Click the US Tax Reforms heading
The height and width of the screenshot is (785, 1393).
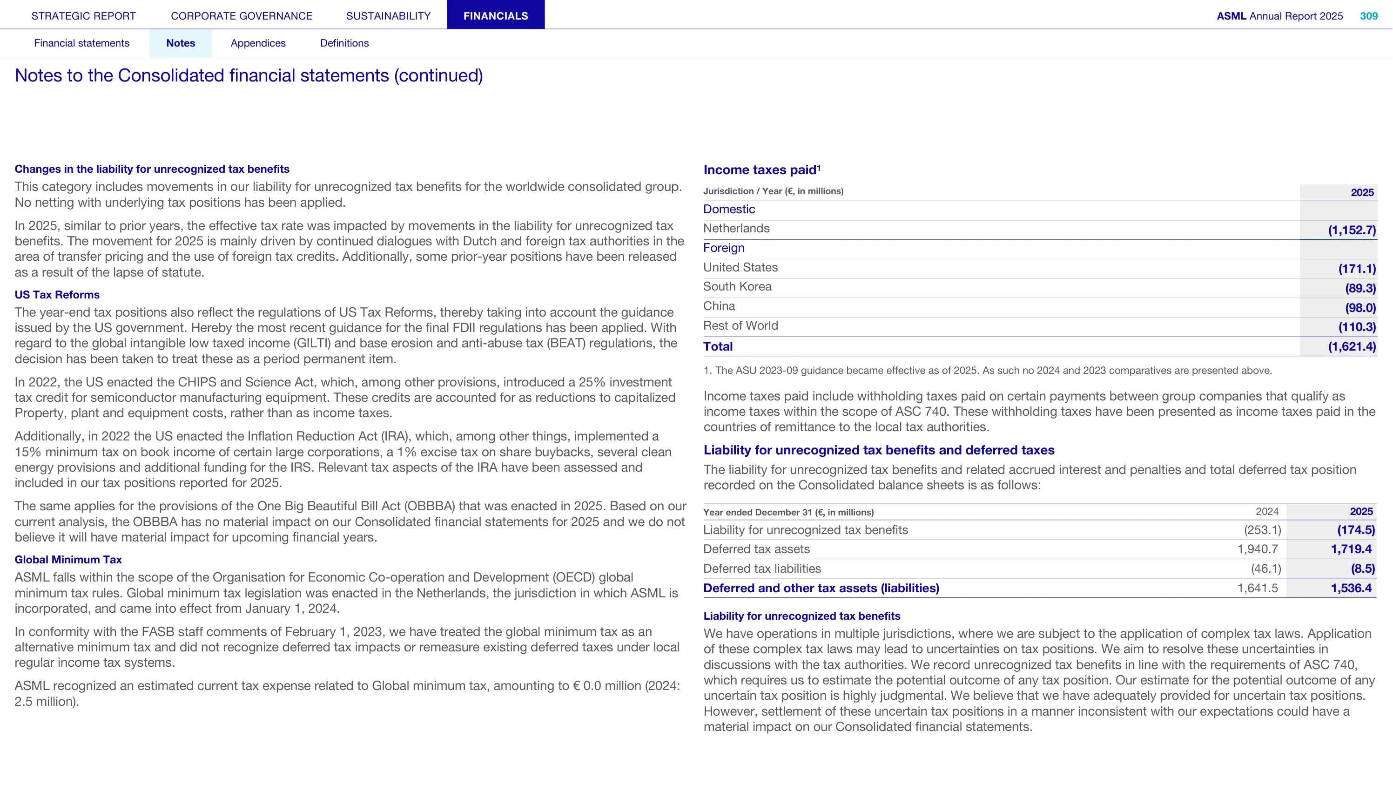pyautogui.click(x=57, y=295)
